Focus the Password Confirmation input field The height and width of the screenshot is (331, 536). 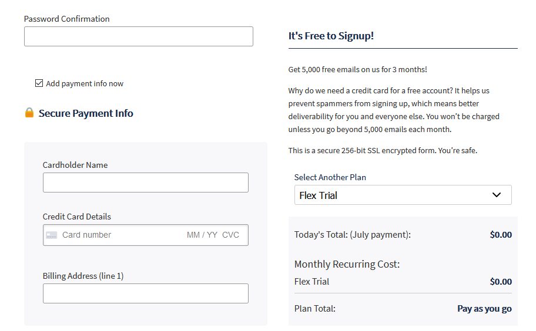coord(139,36)
